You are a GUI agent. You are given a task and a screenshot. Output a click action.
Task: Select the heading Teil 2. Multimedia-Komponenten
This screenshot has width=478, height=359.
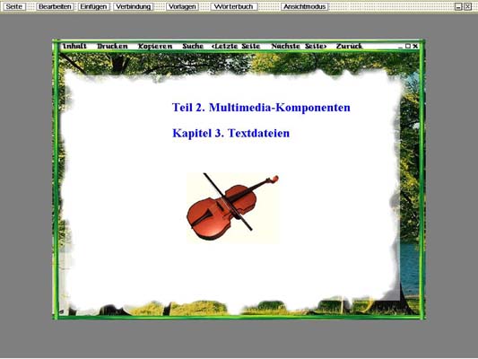click(x=261, y=108)
